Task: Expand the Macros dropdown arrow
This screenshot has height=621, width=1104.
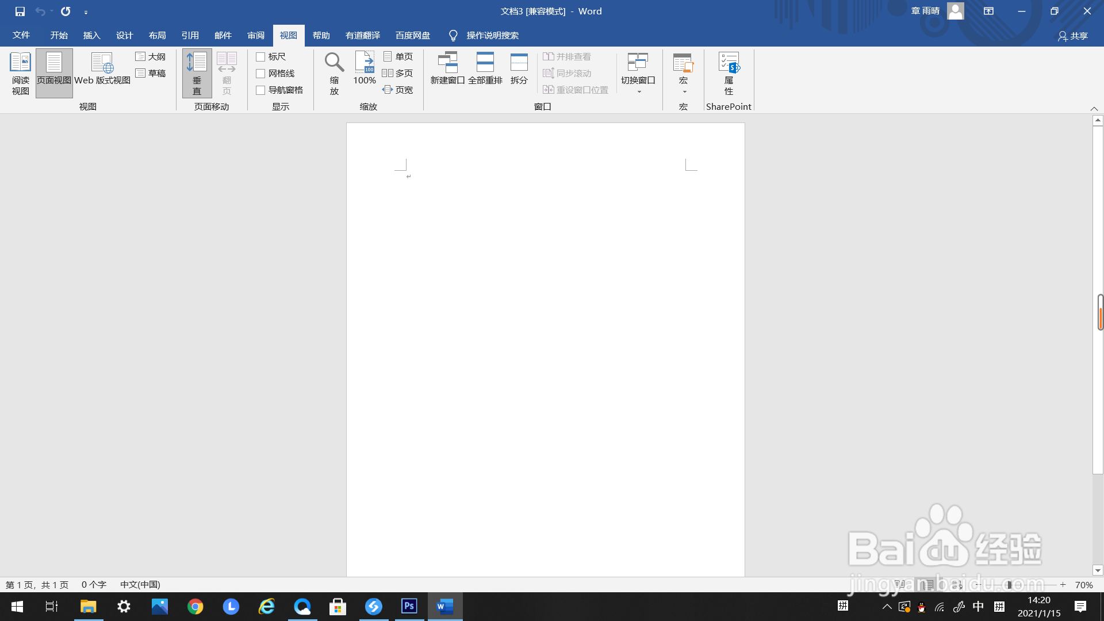Action: [684, 92]
